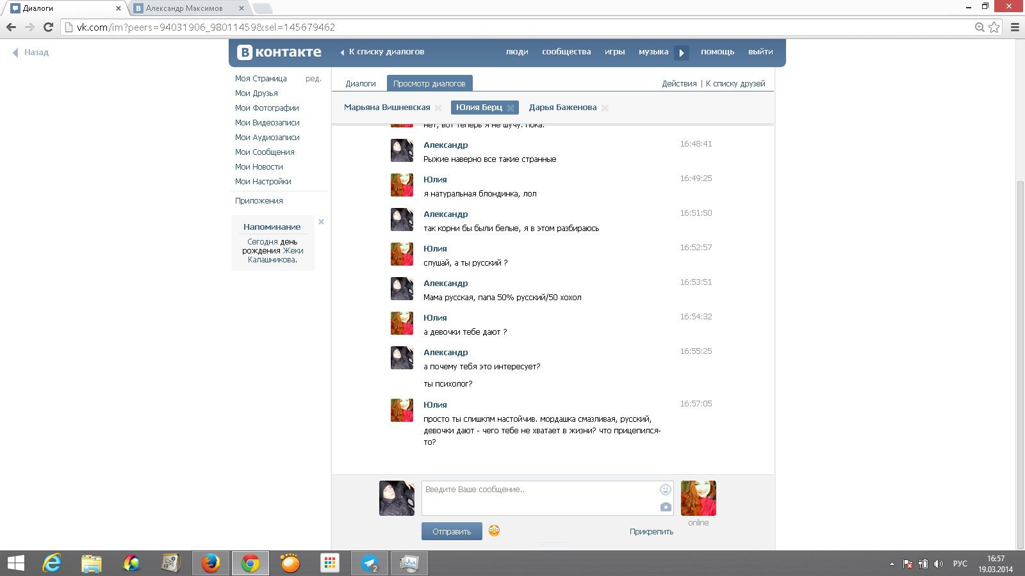Open Мои Фотографии in sidebar
Screen dimensions: 1025x576
[x=267, y=108]
